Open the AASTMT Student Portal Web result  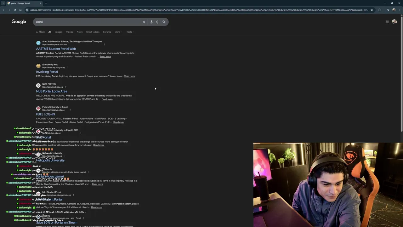[56, 49]
